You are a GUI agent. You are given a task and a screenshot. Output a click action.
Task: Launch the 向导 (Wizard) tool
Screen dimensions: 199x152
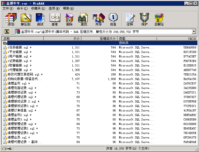click(98, 19)
